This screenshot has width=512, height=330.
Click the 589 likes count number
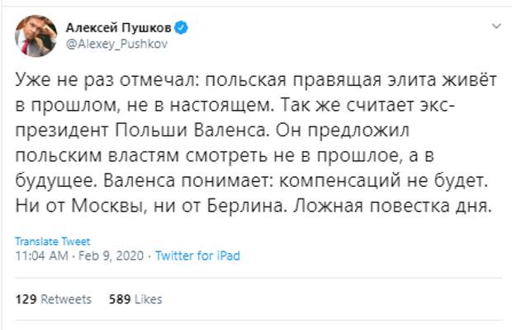coord(120,299)
